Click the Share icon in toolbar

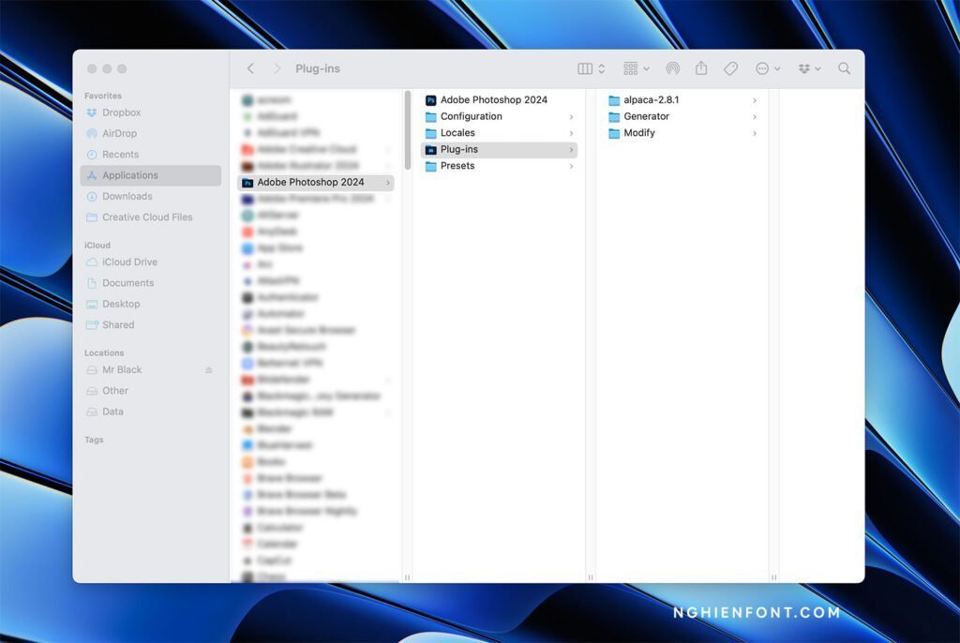(x=701, y=68)
